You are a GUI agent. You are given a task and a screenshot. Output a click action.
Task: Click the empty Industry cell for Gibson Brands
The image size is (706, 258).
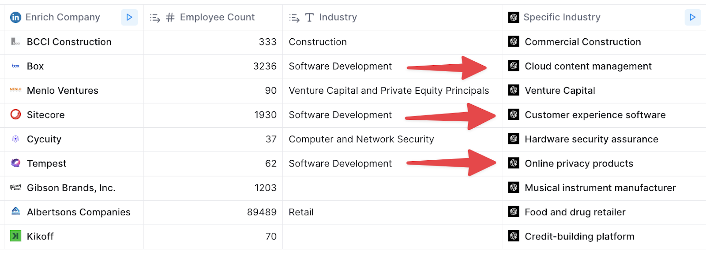pyautogui.click(x=392, y=188)
